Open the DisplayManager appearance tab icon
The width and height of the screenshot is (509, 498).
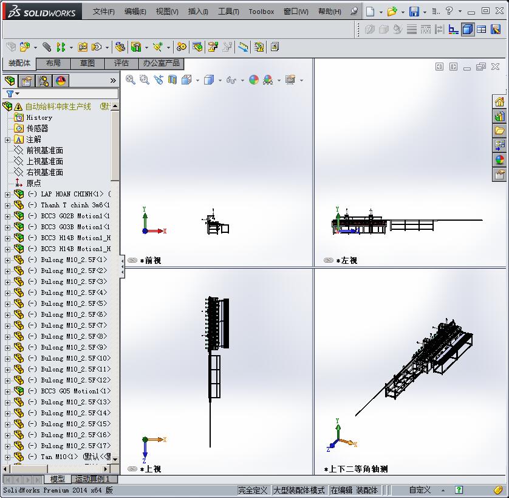pyautogui.click(x=61, y=81)
